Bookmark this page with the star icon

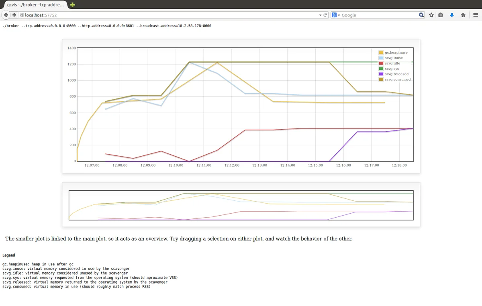431,15
